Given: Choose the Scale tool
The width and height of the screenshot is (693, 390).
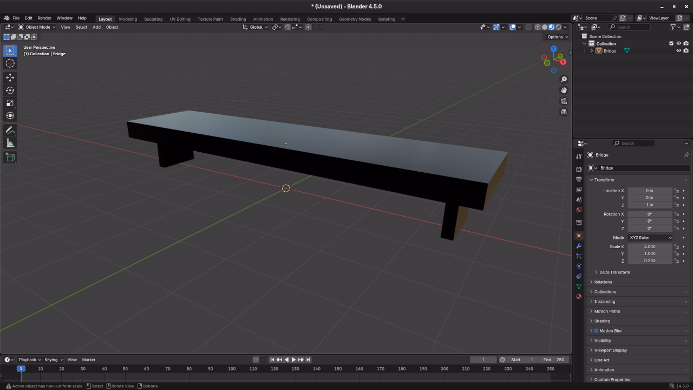Looking at the screenshot, I should 10,103.
